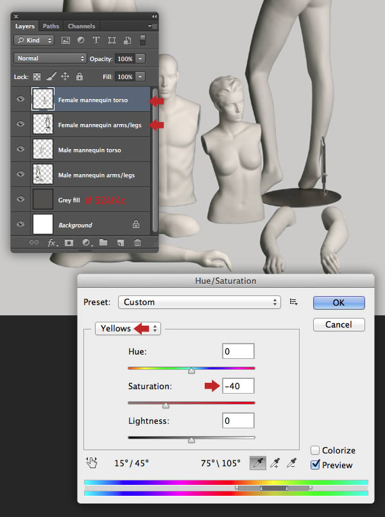The width and height of the screenshot is (385, 517).
Task: Select the Male mannequin torso layer name
Action: (x=90, y=150)
